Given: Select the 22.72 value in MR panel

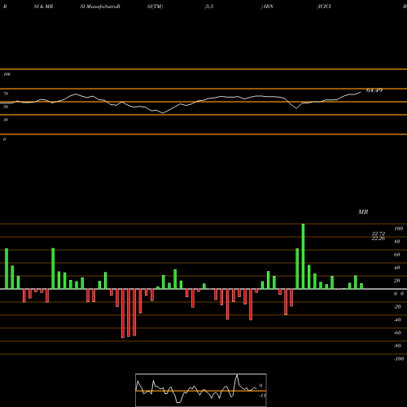Looking at the screenshot, I should (379, 234).
